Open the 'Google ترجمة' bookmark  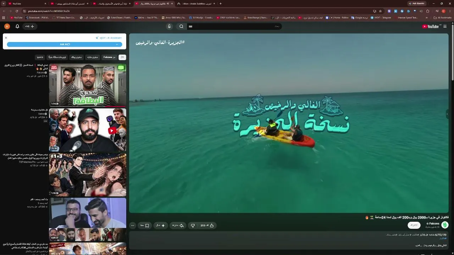click(x=360, y=17)
